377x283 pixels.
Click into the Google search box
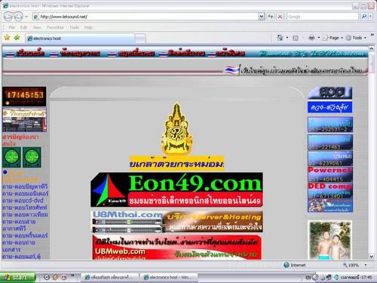[323, 17]
